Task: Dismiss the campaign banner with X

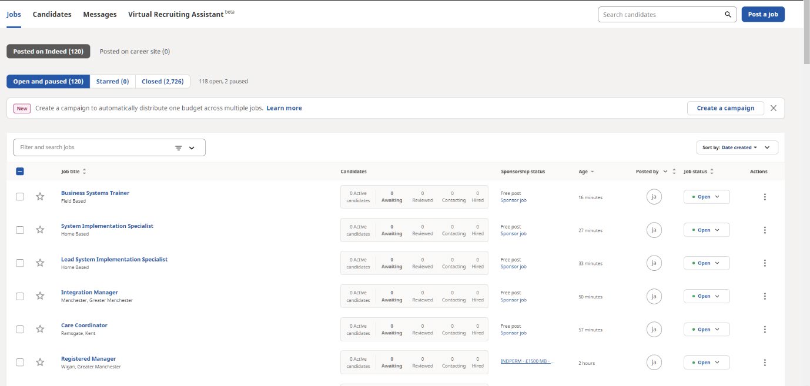Action: [774, 108]
